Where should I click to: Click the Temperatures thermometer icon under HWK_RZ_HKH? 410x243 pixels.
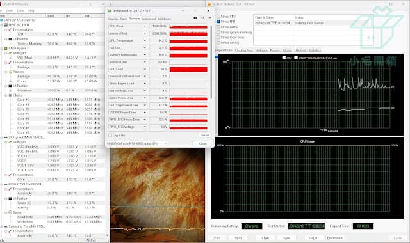10,29
